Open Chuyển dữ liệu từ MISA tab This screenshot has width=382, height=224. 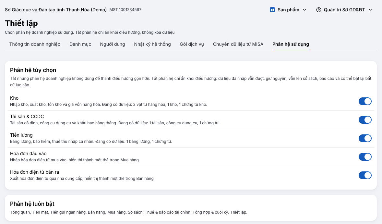point(238,44)
